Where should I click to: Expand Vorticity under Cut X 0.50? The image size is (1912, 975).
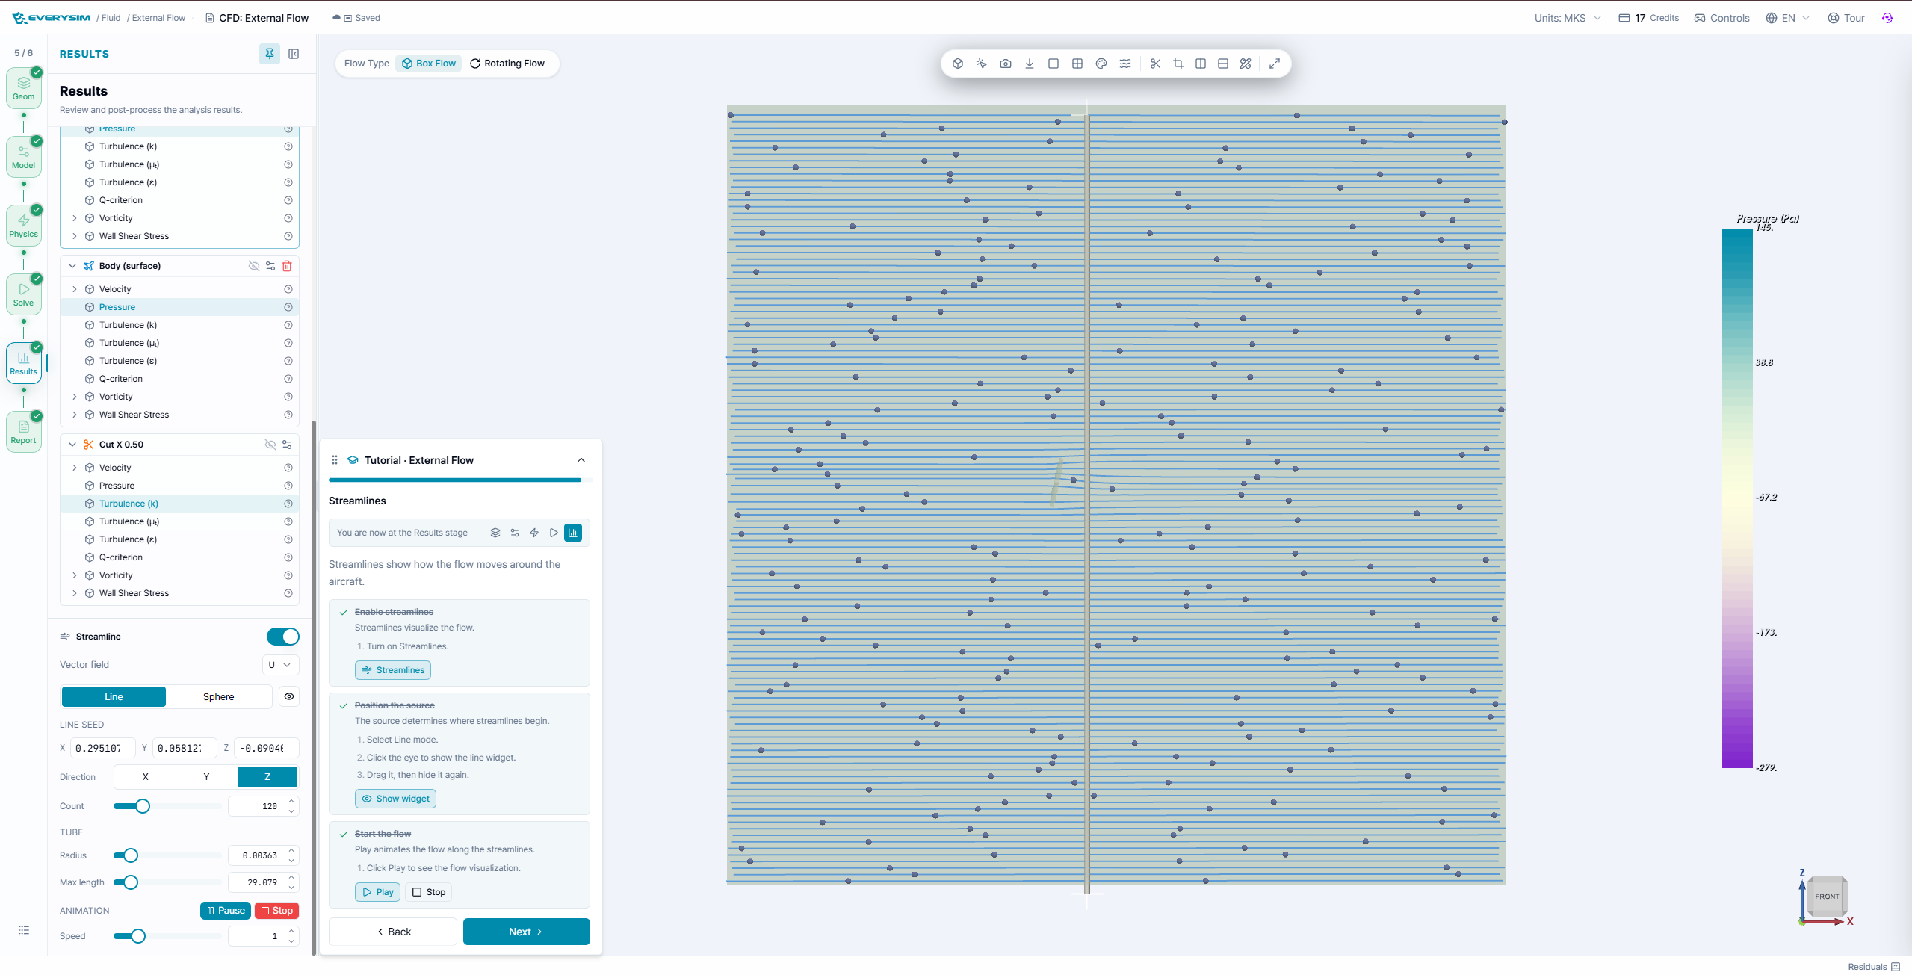pyautogui.click(x=75, y=575)
